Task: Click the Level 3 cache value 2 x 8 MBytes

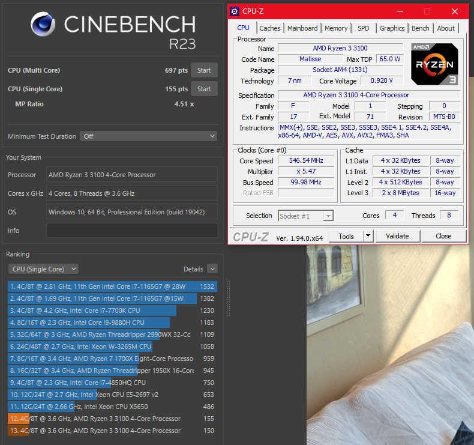Action: [x=401, y=193]
